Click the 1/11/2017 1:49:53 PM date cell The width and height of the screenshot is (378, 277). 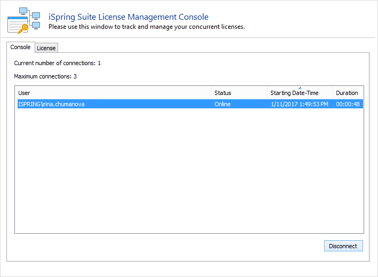coord(299,104)
